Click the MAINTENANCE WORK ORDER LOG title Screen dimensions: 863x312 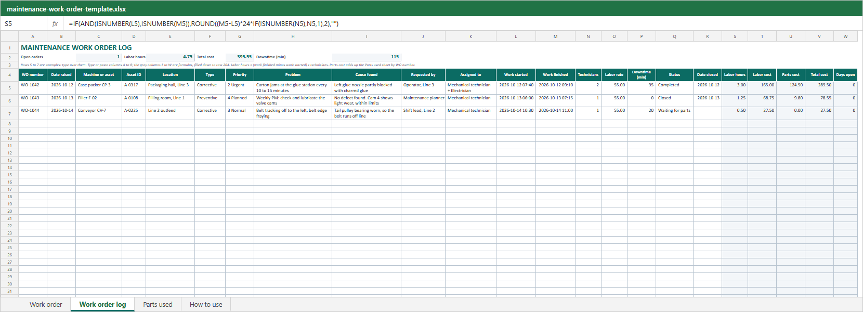point(76,47)
